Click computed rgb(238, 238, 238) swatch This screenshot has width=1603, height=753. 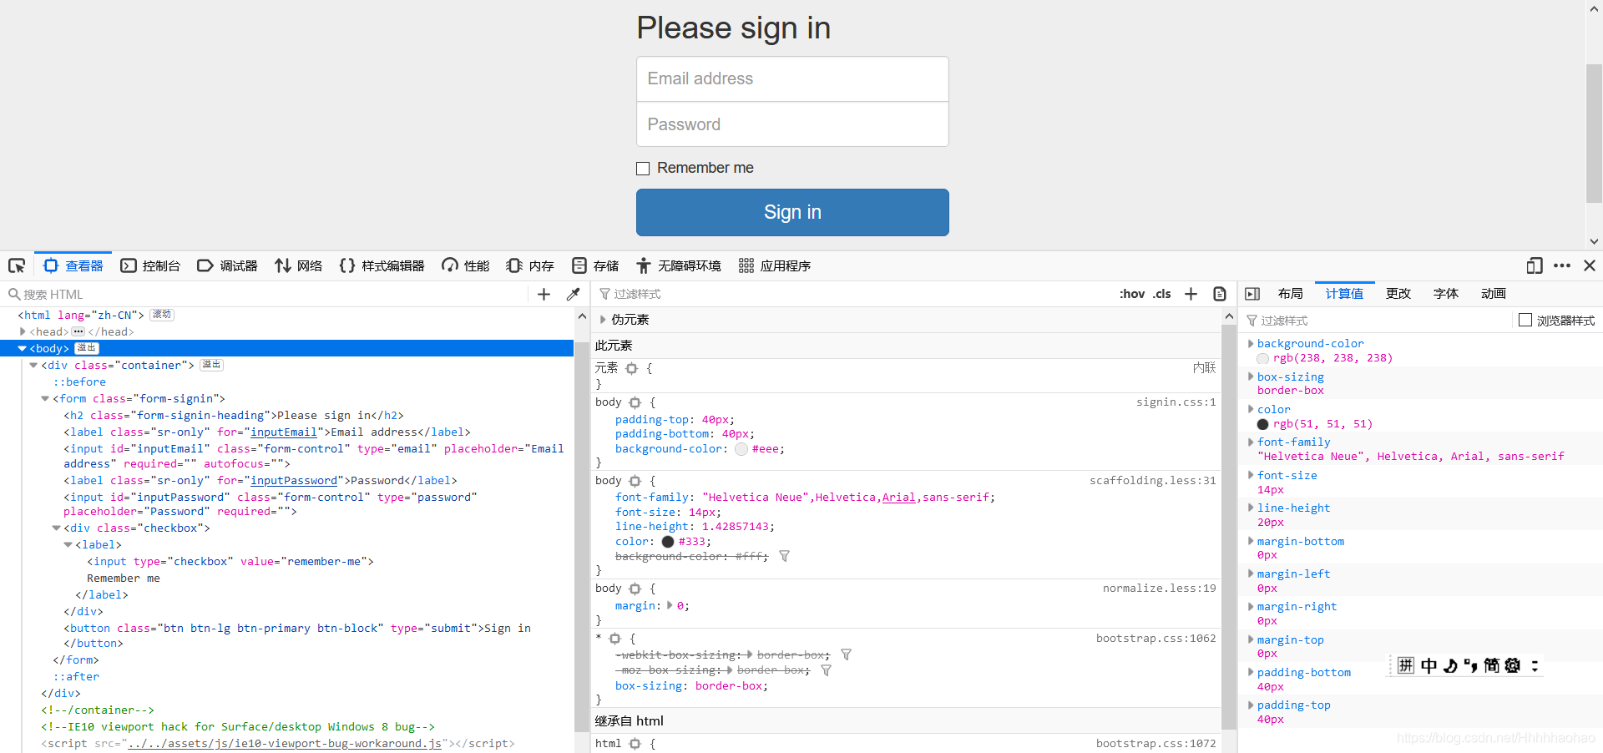pos(1263,358)
